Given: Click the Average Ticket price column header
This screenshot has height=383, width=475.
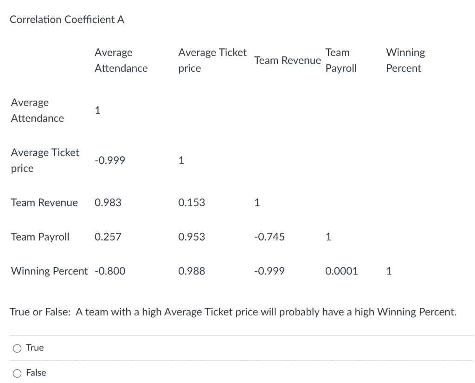Looking at the screenshot, I should (x=212, y=60).
